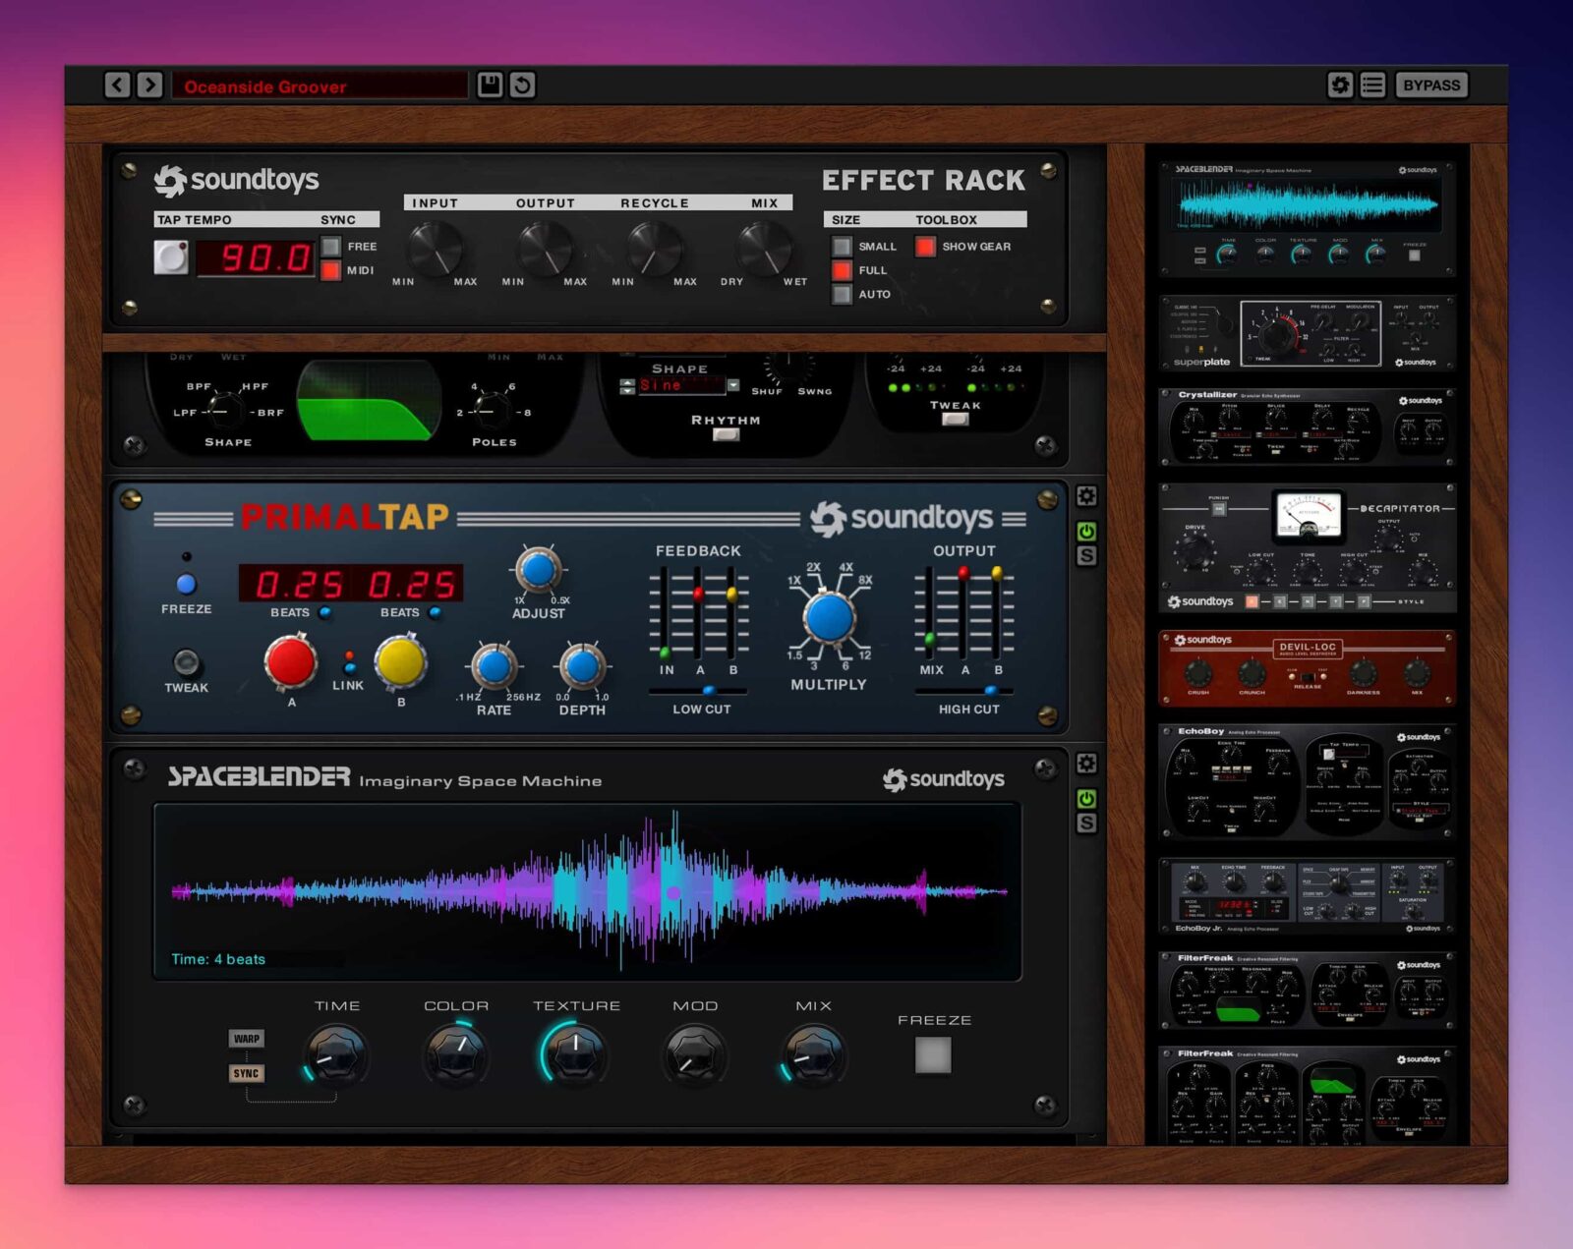Click the save preset floppy disk icon
1573x1249 pixels.
click(490, 85)
